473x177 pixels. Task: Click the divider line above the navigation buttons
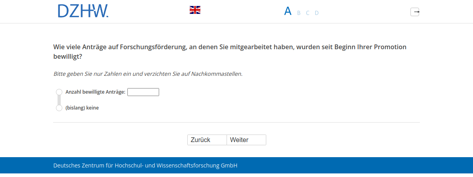236,123
